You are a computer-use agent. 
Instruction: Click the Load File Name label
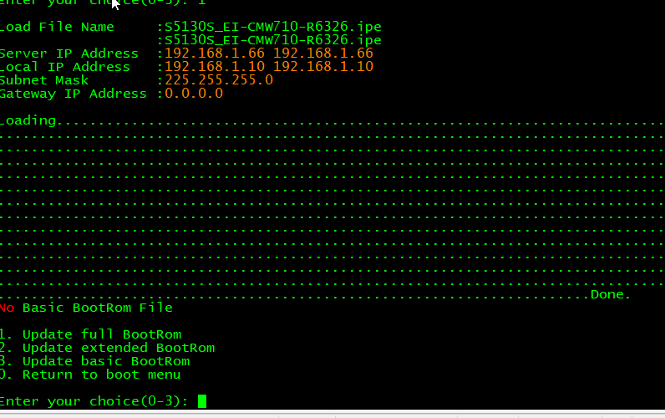pos(57,27)
